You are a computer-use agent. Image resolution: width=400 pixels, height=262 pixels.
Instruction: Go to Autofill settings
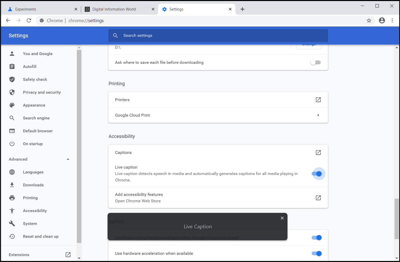pos(30,66)
